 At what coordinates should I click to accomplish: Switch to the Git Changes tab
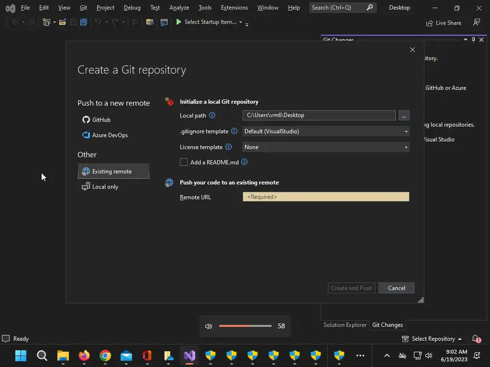388,325
